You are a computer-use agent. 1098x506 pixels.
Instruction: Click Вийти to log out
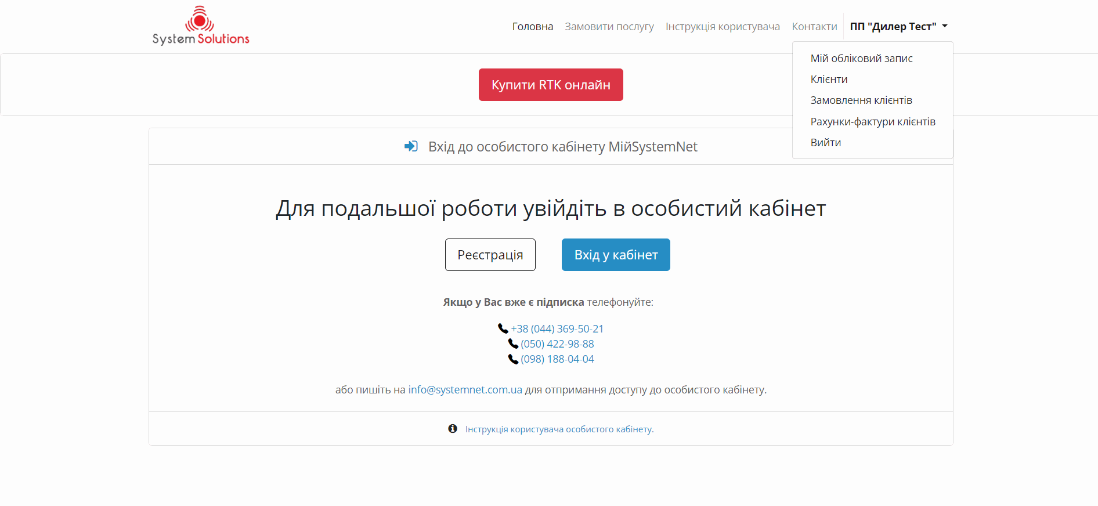[825, 143]
